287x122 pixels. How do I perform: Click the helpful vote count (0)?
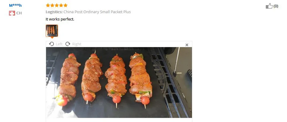(276, 6)
